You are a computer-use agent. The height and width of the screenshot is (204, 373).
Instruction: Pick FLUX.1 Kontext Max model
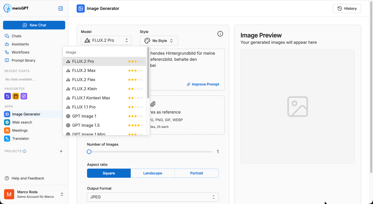(x=105, y=98)
